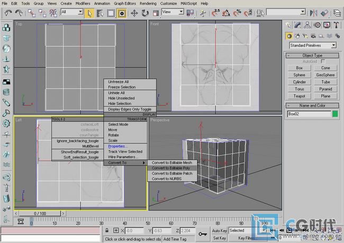
Task: Switch to the Motion command panel tab
Action: (x=317, y=25)
